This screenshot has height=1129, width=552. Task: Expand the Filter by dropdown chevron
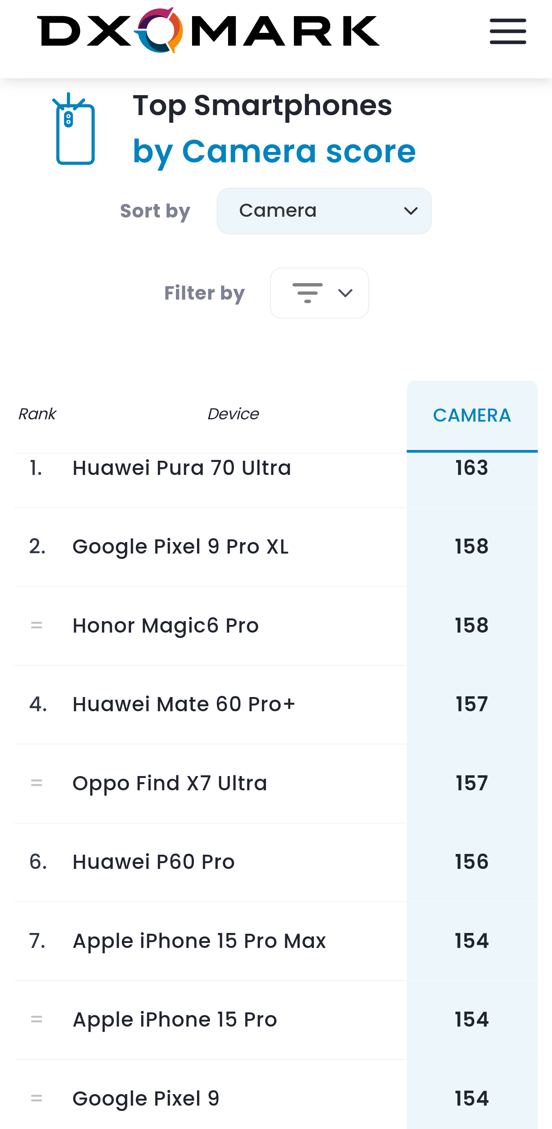click(x=345, y=293)
